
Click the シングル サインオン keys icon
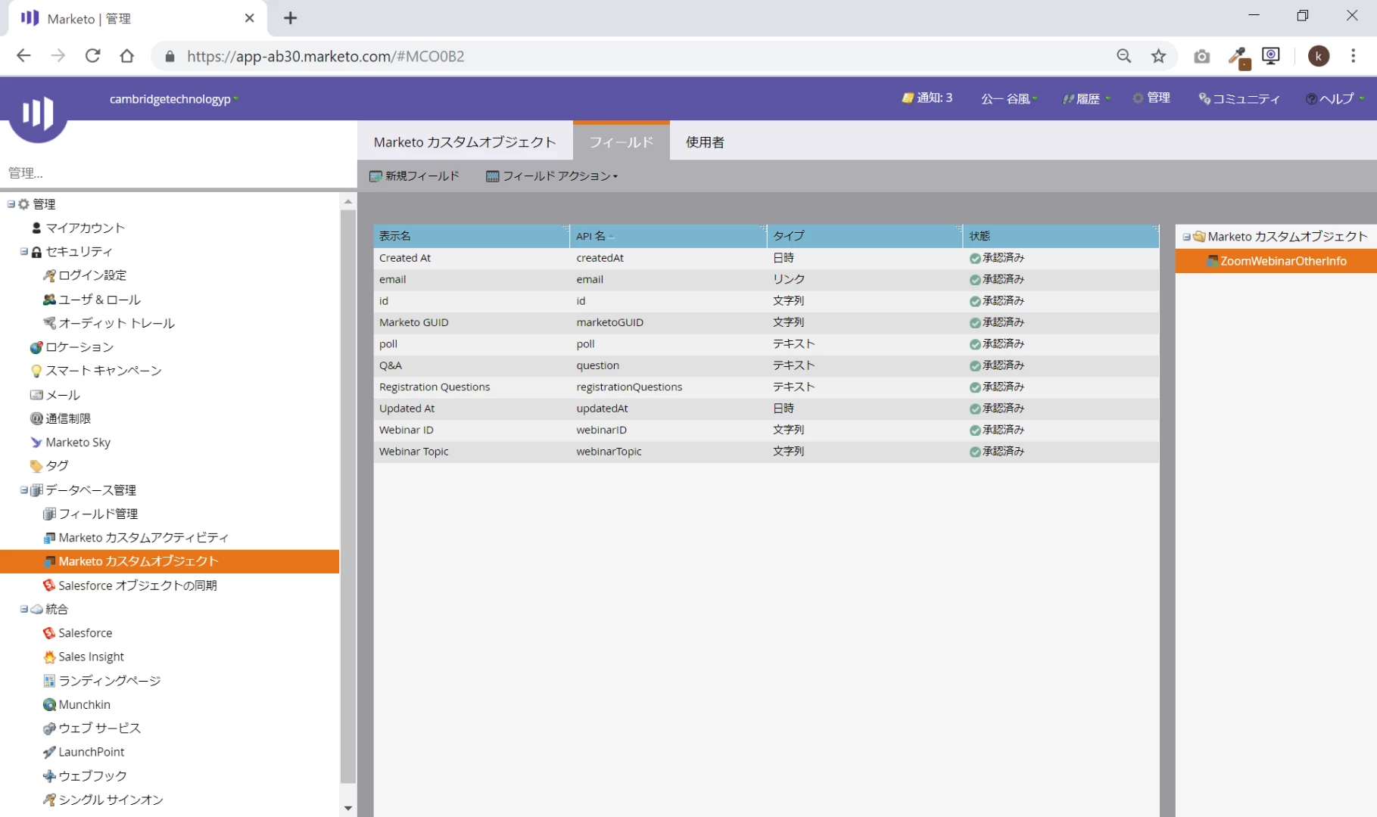click(x=49, y=800)
